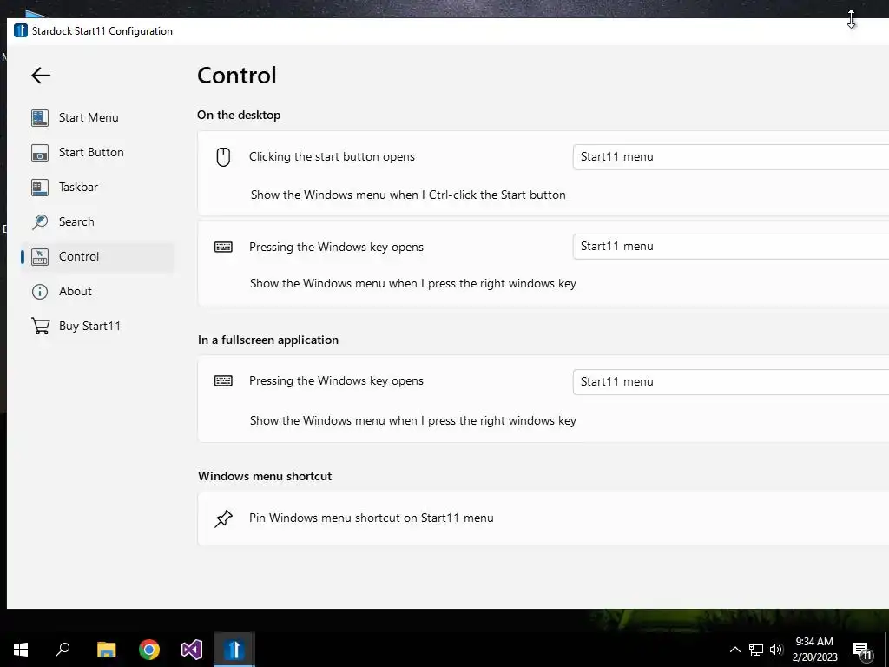Click the pin icon for Windows menu shortcut
This screenshot has height=667, width=889.
pos(223,518)
